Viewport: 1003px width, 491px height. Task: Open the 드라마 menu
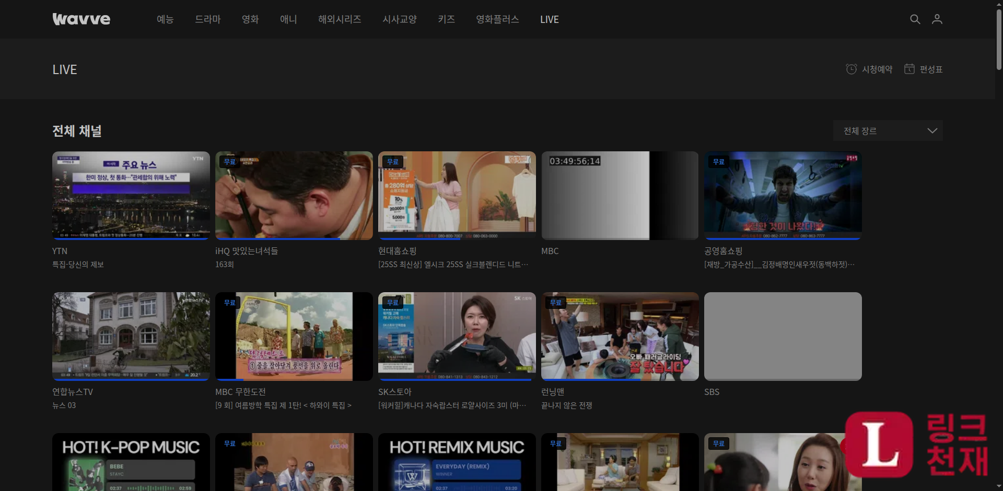[208, 19]
